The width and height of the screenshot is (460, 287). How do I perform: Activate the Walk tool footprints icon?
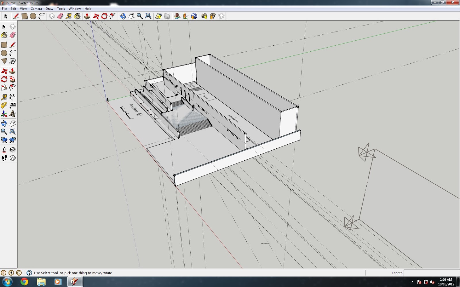(4, 158)
